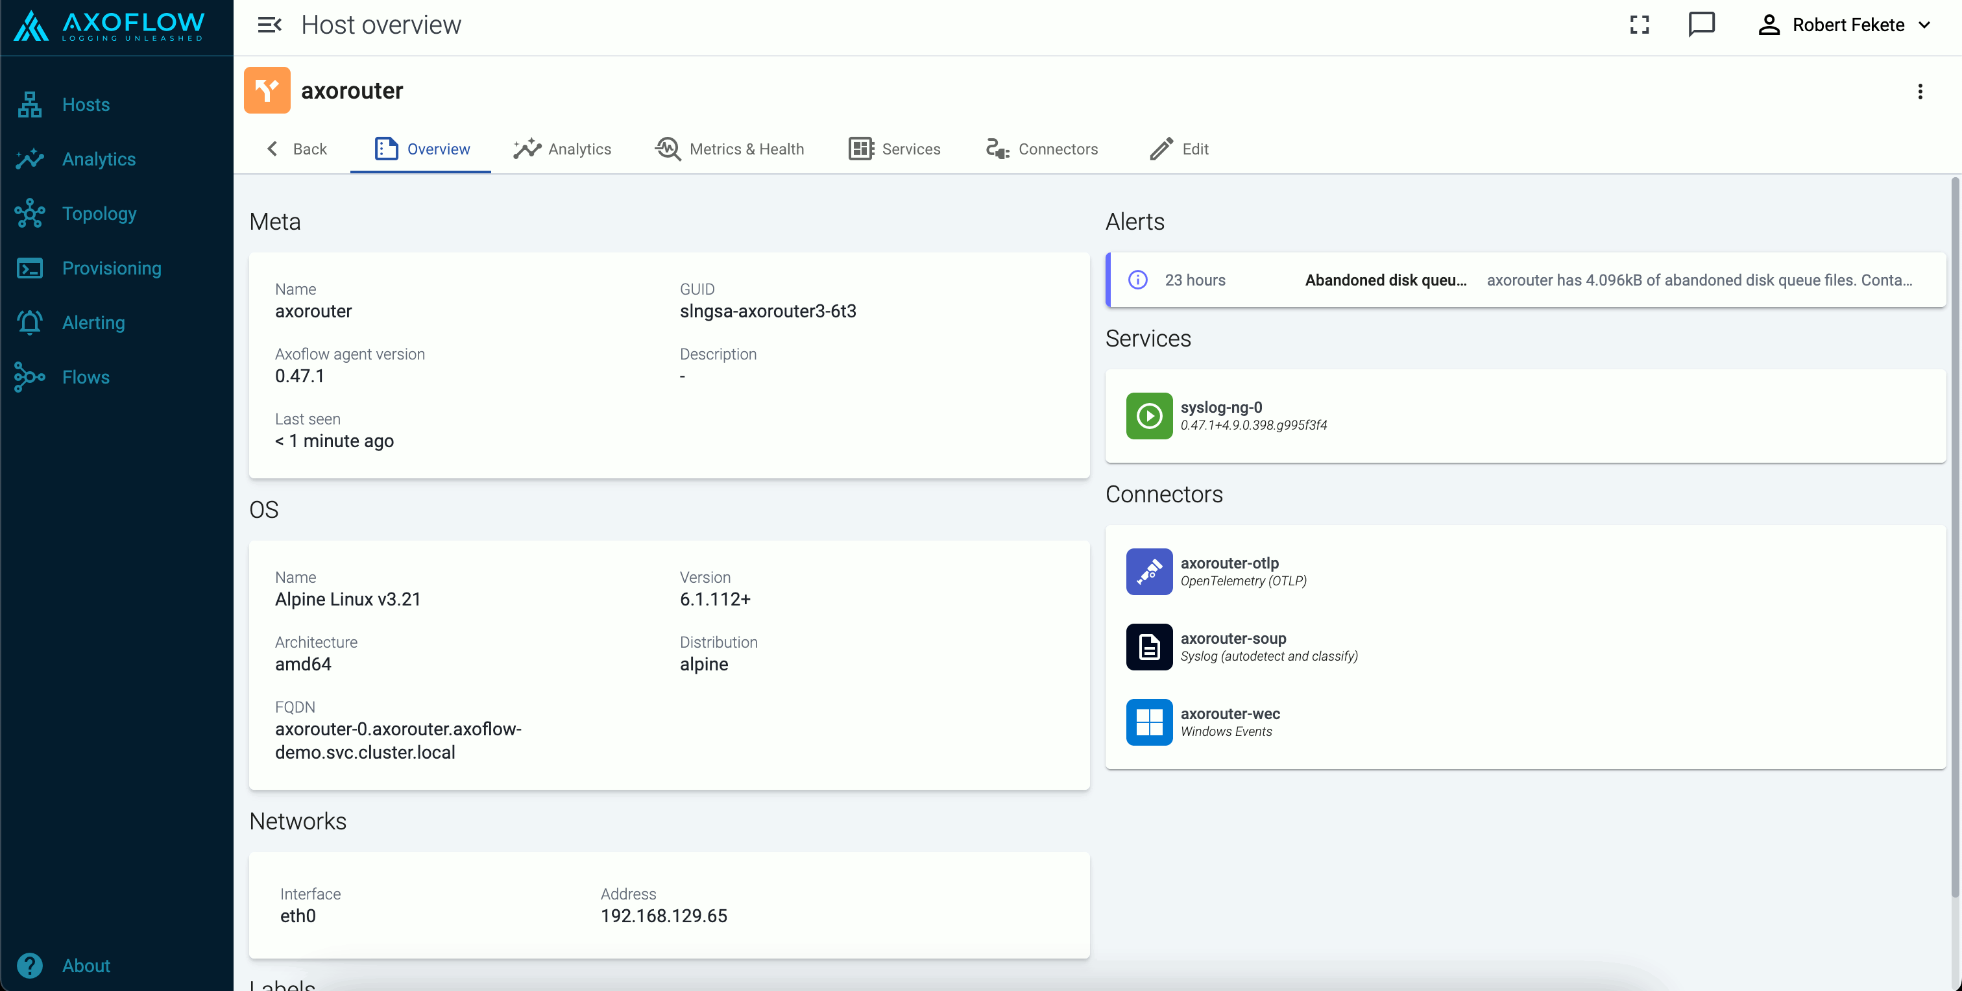Open the Connectors tab
The height and width of the screenshot is (991, 1962).
[x=1041, y=149]
